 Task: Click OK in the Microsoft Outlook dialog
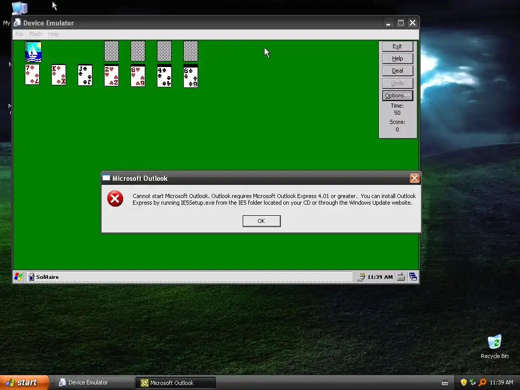(262, 221)
